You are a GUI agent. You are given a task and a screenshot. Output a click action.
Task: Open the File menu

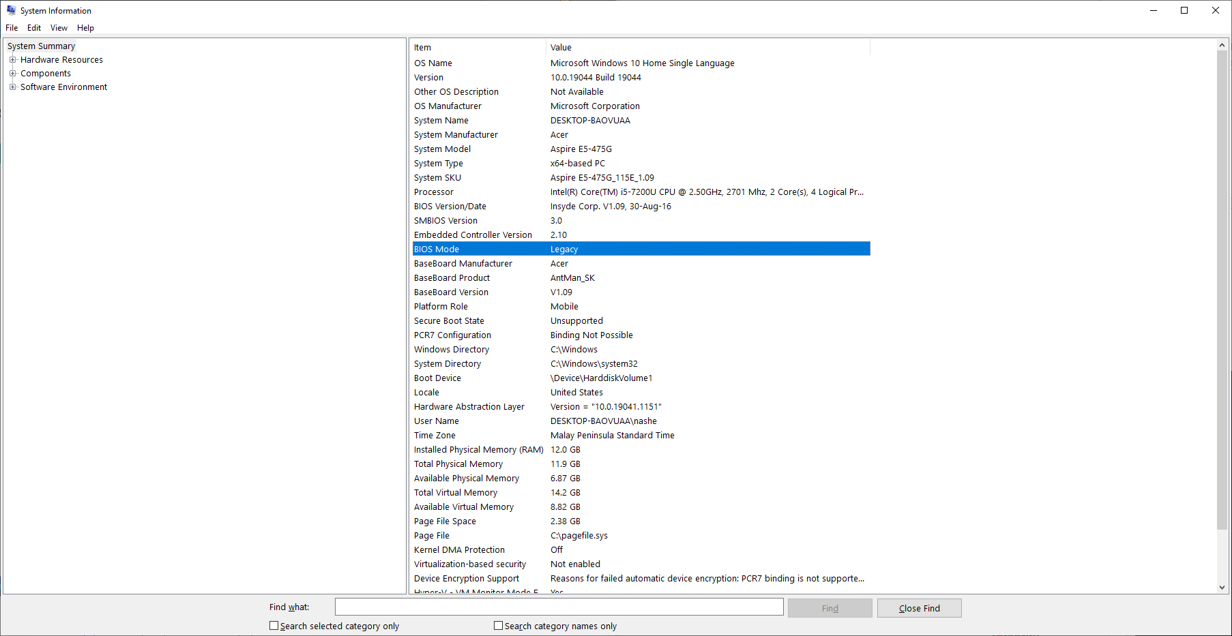point(12,28)
